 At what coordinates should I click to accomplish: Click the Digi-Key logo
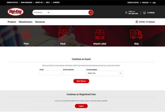(15, 12)
